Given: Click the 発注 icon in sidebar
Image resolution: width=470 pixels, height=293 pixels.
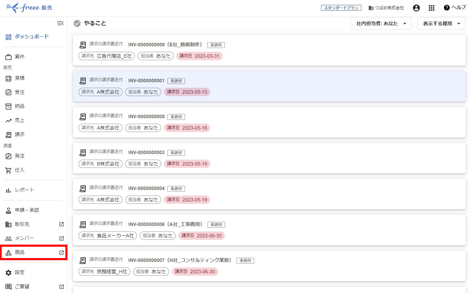Looking at the screenshot, I should click(x=9, y=156).
